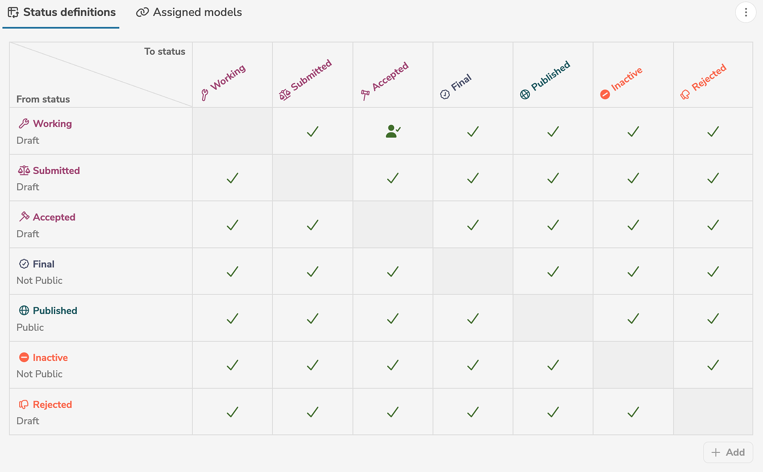Disable transition from Rejected to Inactive
The width and height of the screenshot is (763, 472).
(633, 412)
